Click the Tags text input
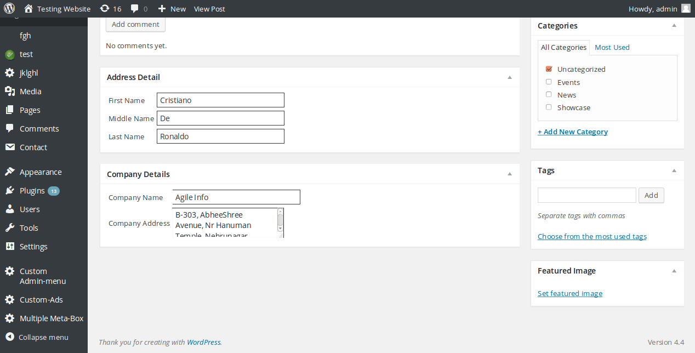The width and height of the screenshot is (695, 353). tap(587, 195)
